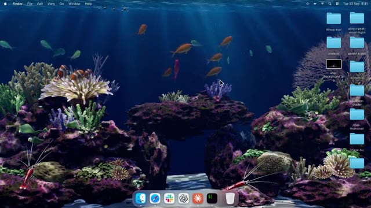Screen dimensions: 371x208
Task: Select the chase-hq folder
Action: pyautogui.click(x=357, y=139)
